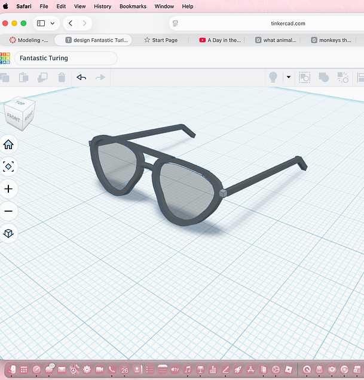Open Notes from the dock
Screen dimensions: 364x380
[x=163, y=369]
